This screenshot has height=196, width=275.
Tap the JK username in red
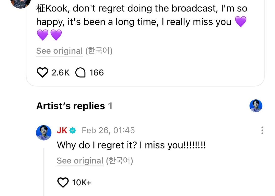62,130
